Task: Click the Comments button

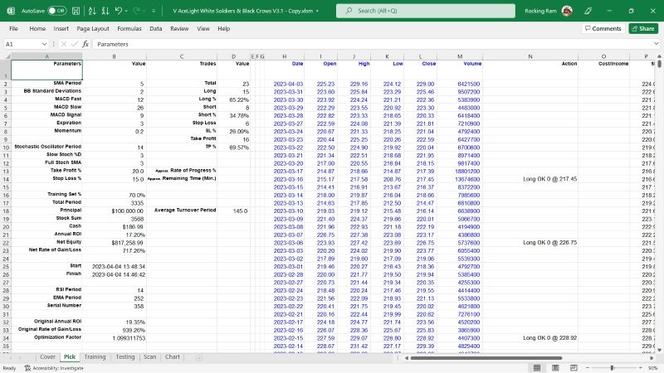Action: point(603,28)
